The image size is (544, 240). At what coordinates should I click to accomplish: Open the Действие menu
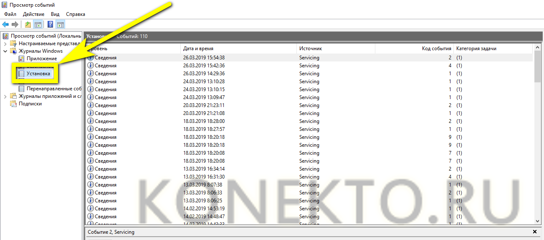click(33, 14)
